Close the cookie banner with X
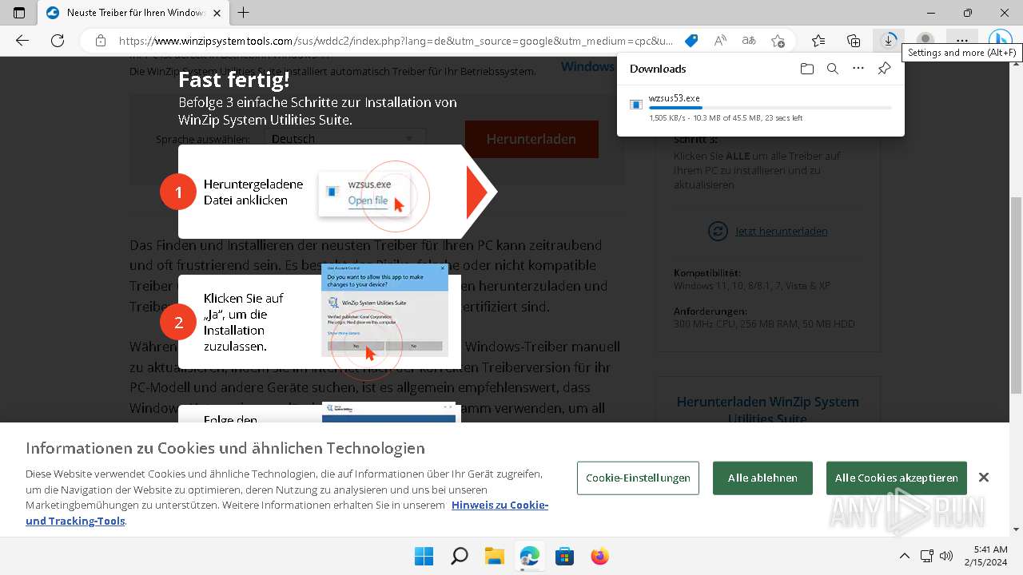Screen dimensions: 1023x575 click(x=984, y=478)
